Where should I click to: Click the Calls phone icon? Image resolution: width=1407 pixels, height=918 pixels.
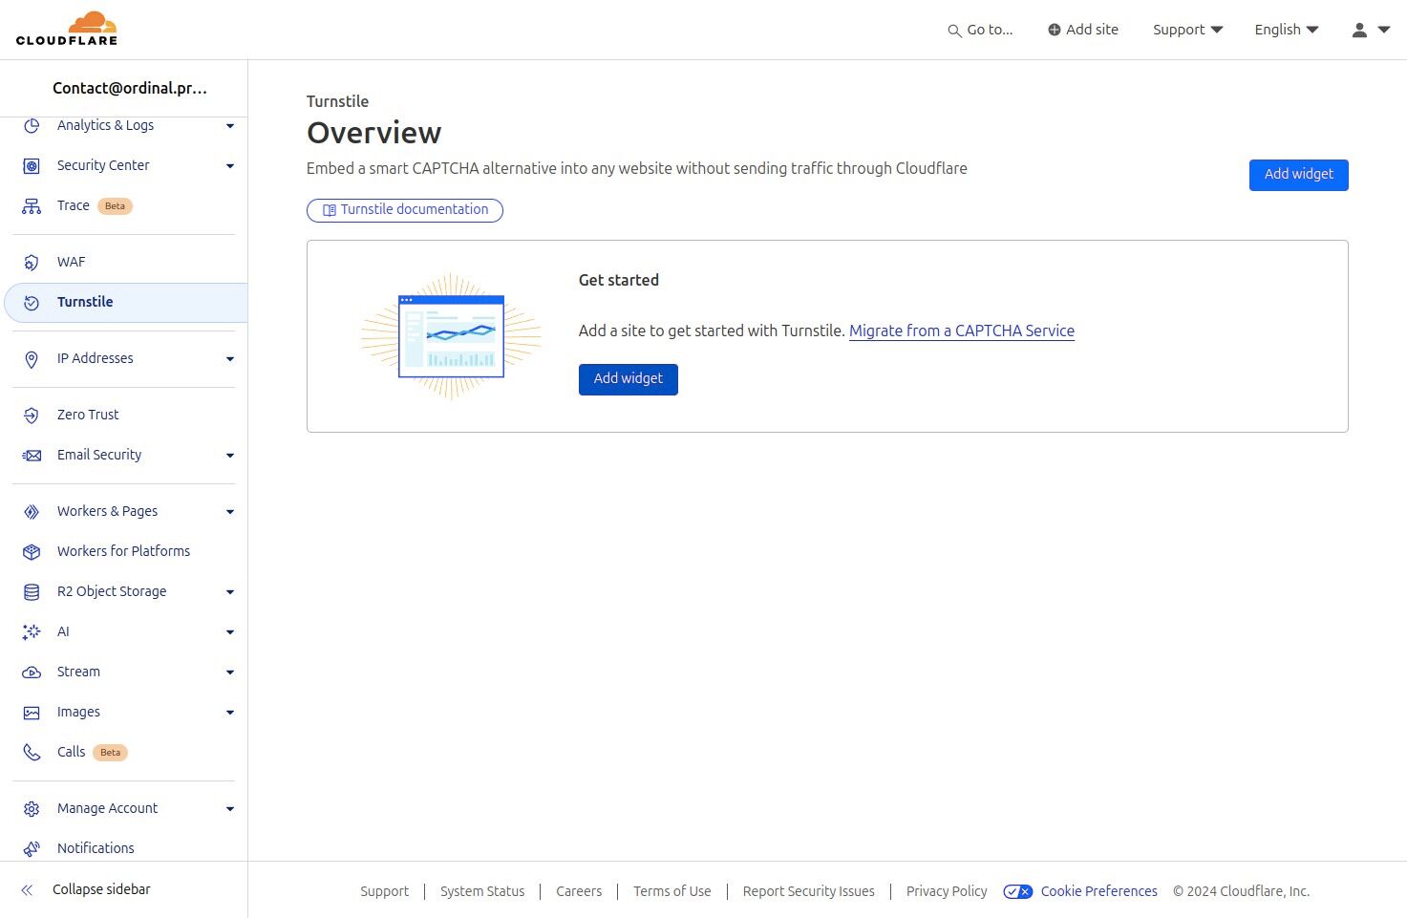[x=32, y=753]
